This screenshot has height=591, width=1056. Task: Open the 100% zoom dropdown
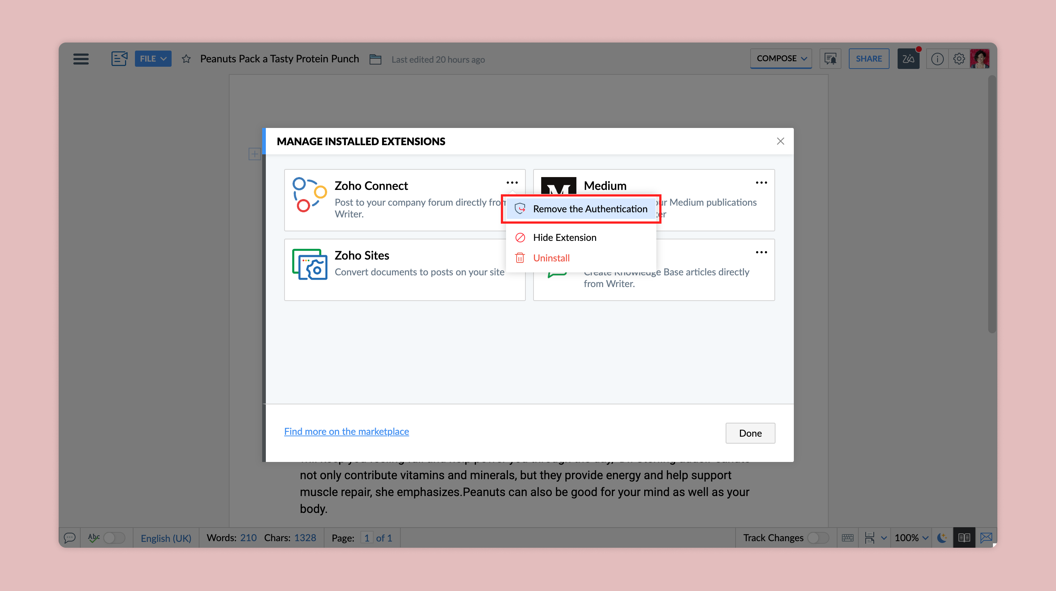click(x=911, y=538)
